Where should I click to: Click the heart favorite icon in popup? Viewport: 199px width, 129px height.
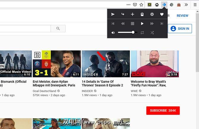162,14
